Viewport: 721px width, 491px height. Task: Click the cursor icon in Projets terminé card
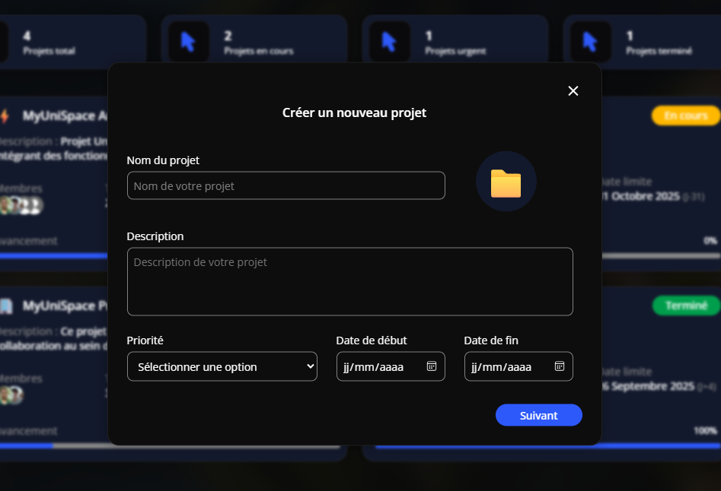(x=590, y=41)
